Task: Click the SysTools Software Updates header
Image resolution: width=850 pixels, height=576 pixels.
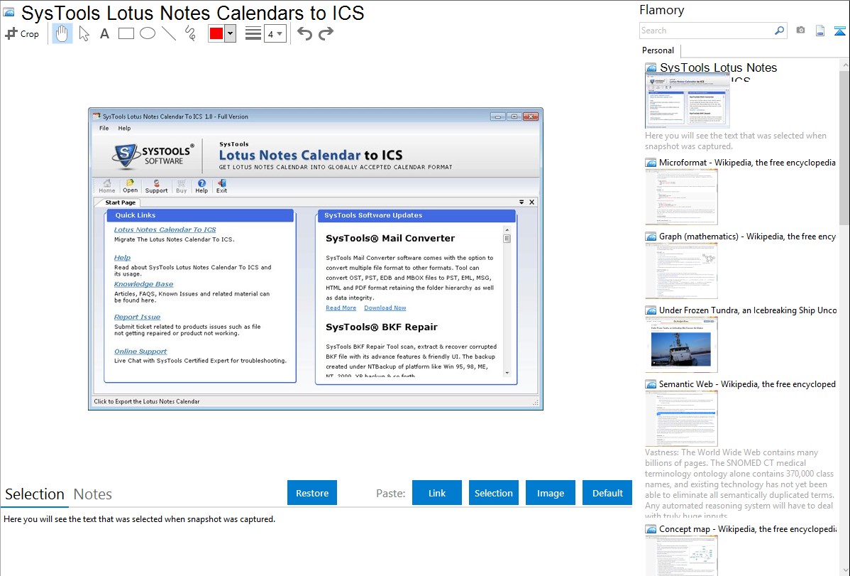Action: point(416,215)
